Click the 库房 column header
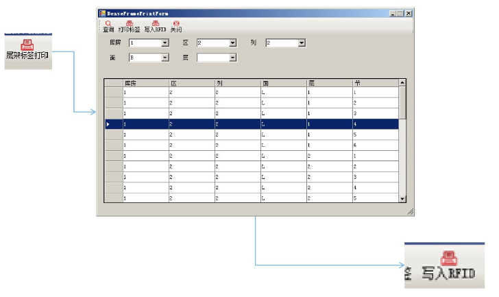Image resolution: width=499 pixels, height=297 pixels. click(145, 82)
